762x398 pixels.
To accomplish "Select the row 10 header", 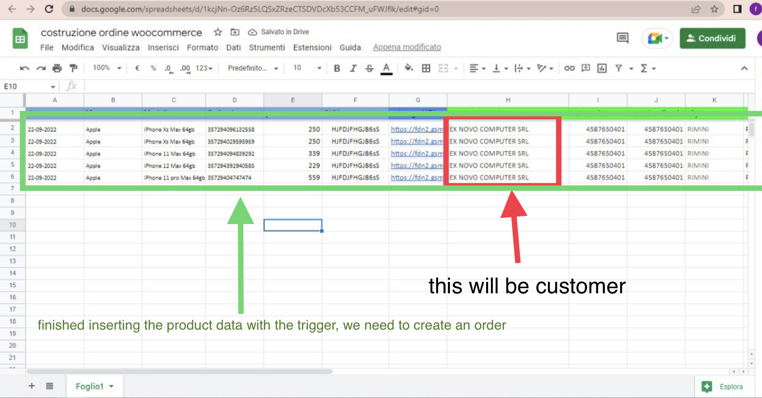I will coord(12,225).
